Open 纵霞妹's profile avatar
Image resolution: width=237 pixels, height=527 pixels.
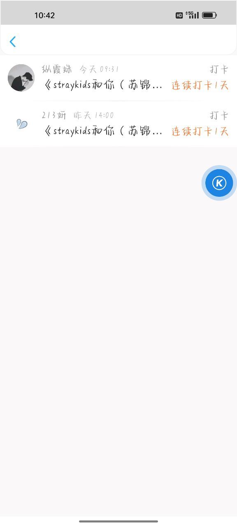[x=21, y=77]
